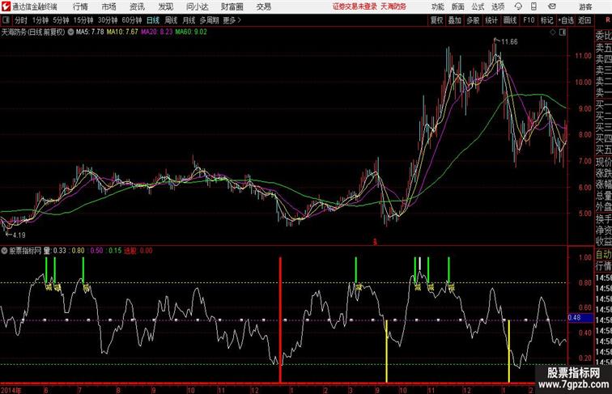Open F10 company info
Viewport: 612px width, 394px height.
coord(529,20)
